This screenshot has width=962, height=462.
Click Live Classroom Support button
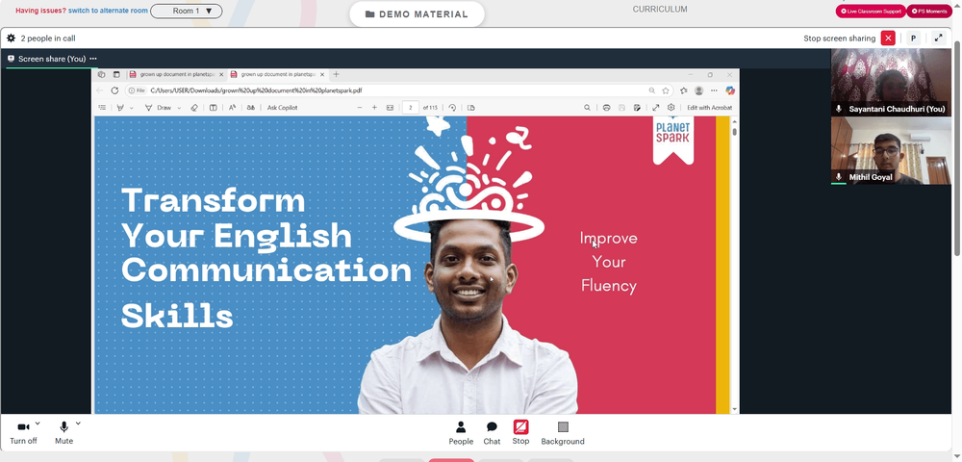pos(871,11)
